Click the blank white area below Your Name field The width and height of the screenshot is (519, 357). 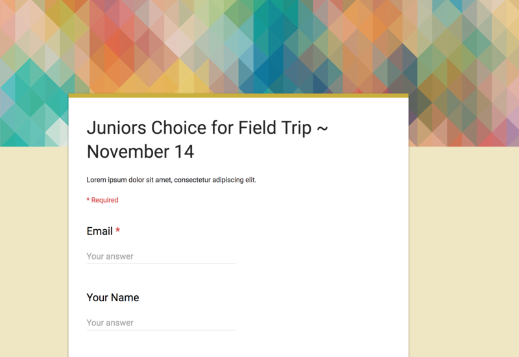point(238,345)
